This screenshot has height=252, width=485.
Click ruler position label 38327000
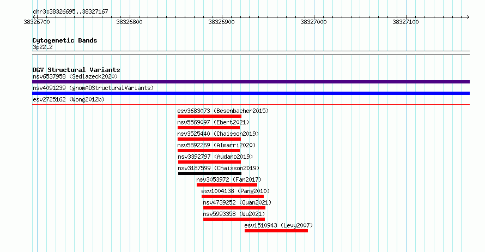click(314, 22)
